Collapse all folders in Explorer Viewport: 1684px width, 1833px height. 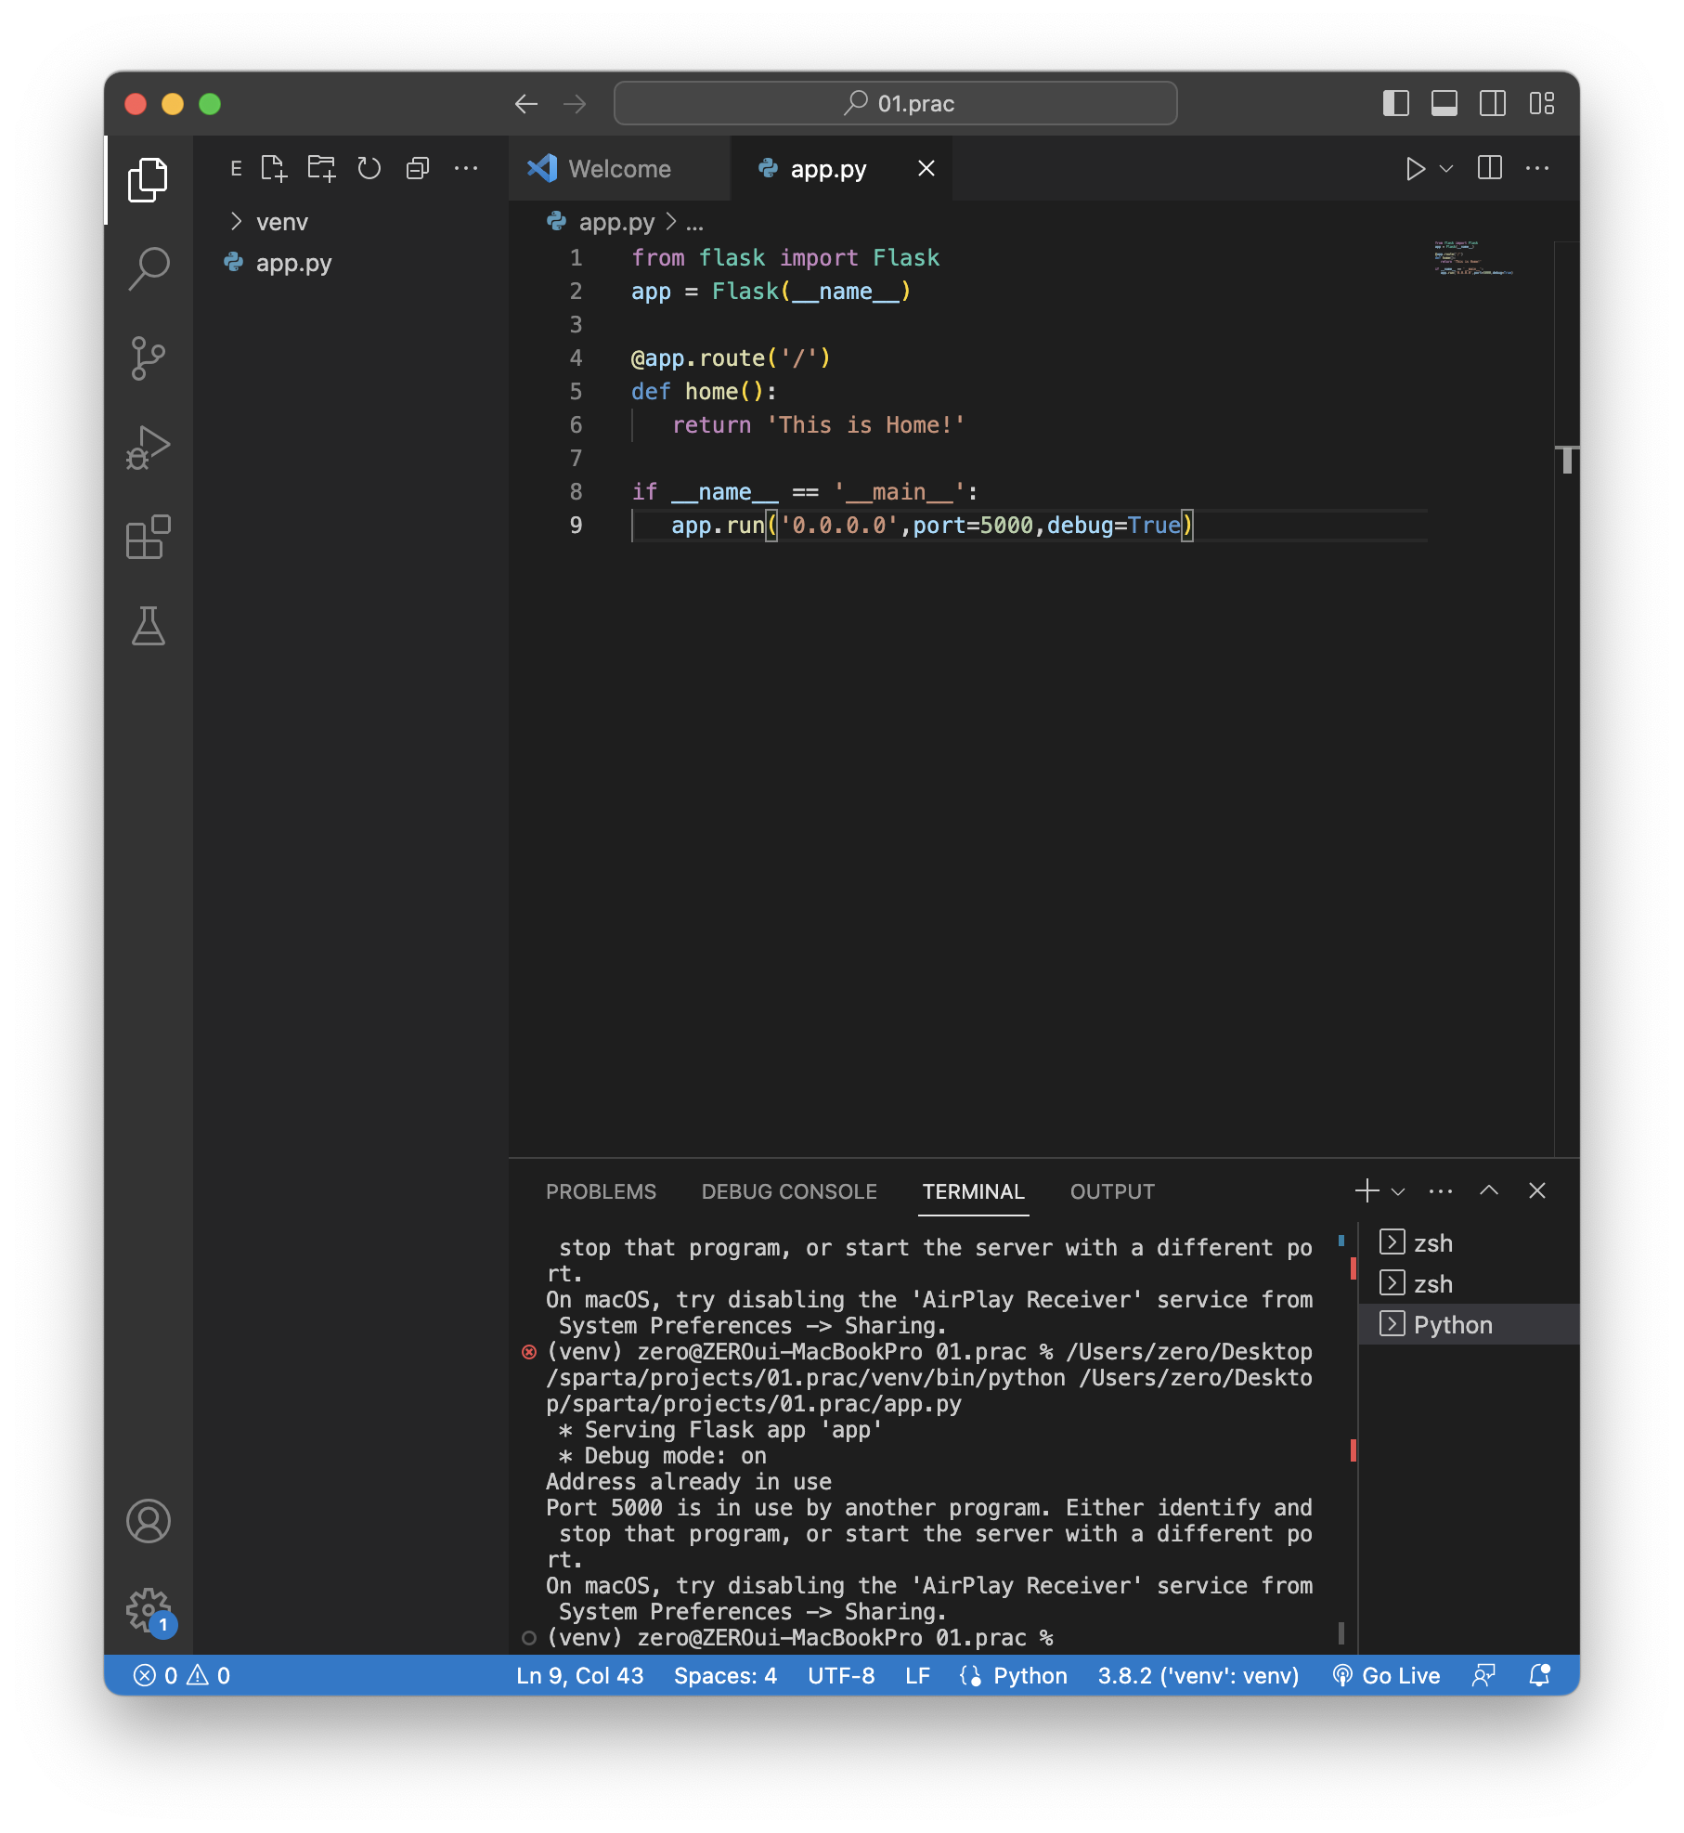(418, 168)
